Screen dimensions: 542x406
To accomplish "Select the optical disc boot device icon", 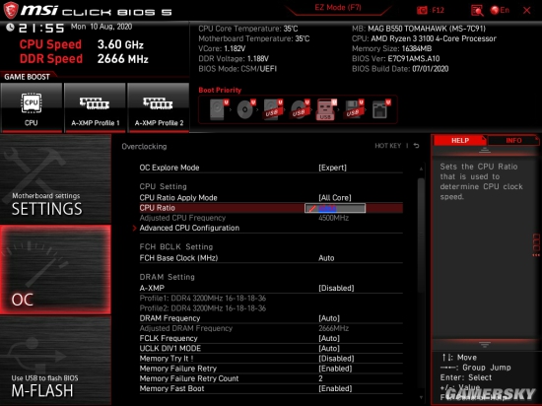I will 246,109.
